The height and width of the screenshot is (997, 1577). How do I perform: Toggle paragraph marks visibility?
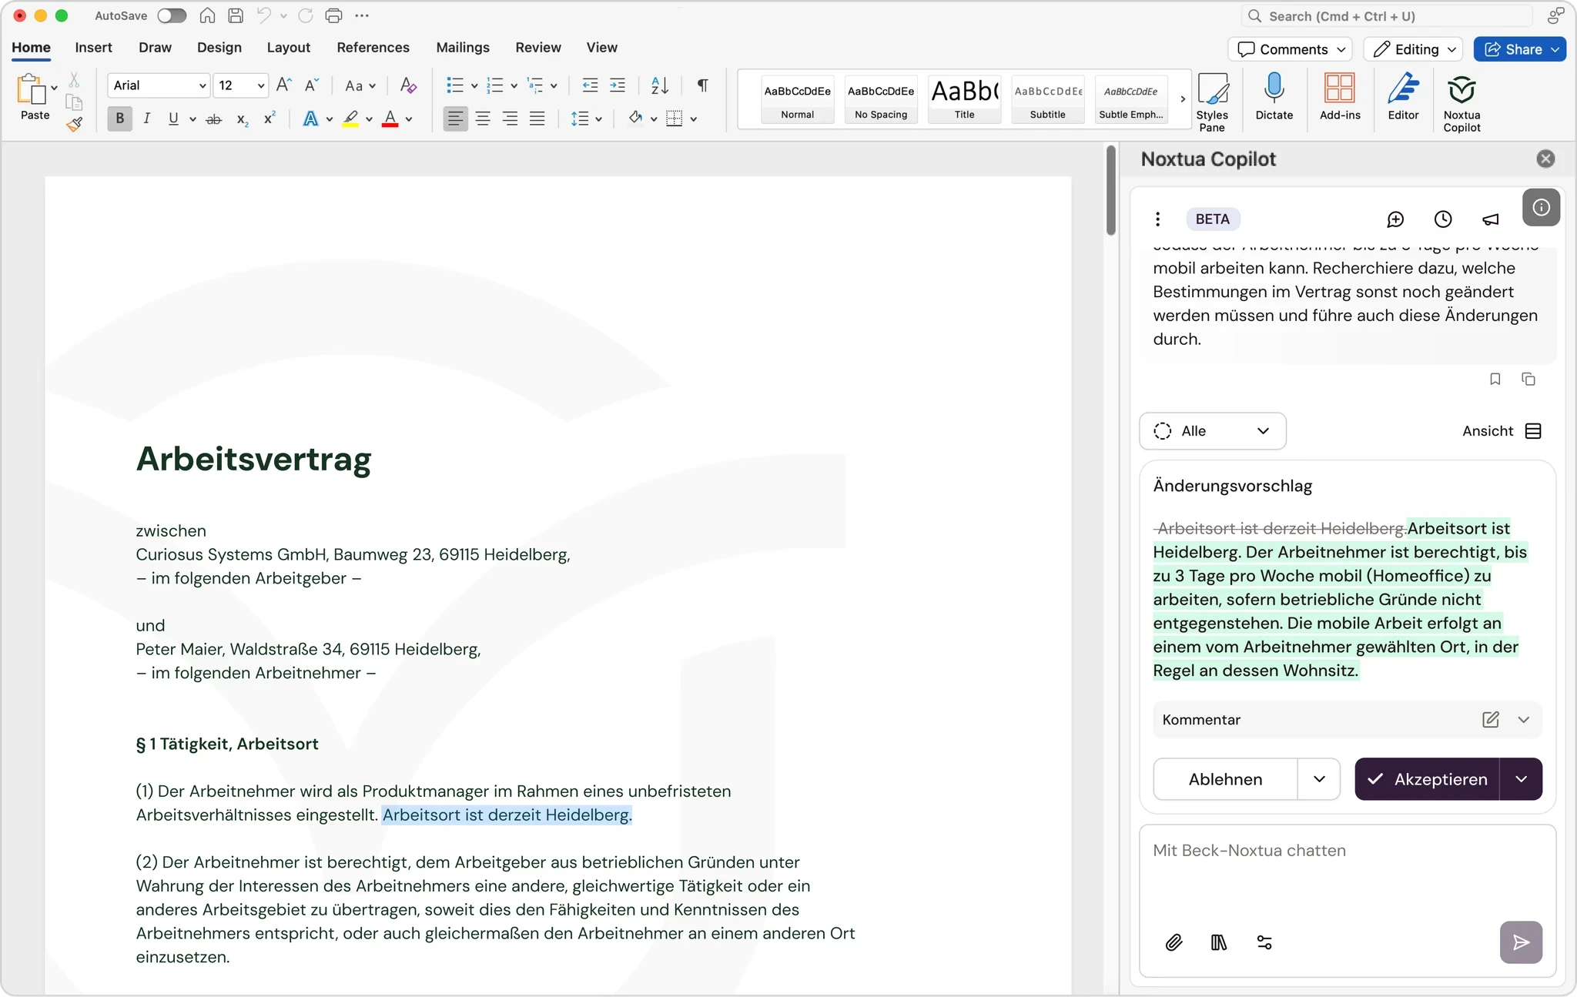coord(702,85)
